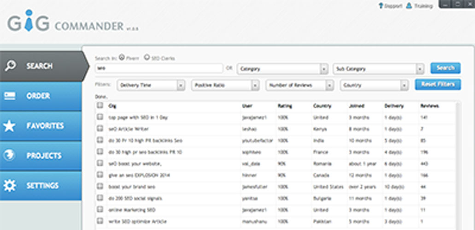Screen dimensions: 475x230
Task: Switch to the Order sidebar tab
Action: pyautogui.click(x=41, y=96)
